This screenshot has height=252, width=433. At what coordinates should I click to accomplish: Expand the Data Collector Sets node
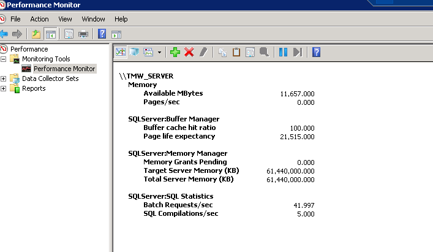tap(3, 78)
